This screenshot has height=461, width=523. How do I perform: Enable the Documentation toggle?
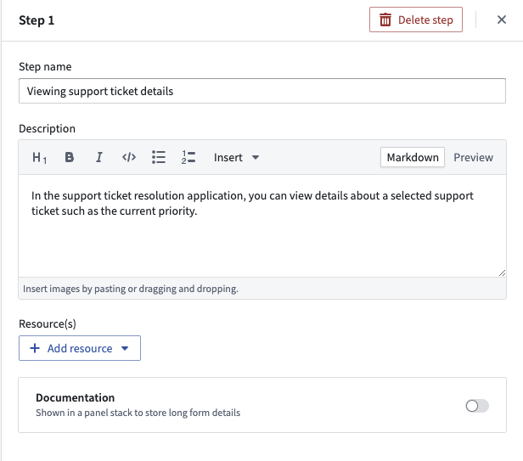click(477, 406)
